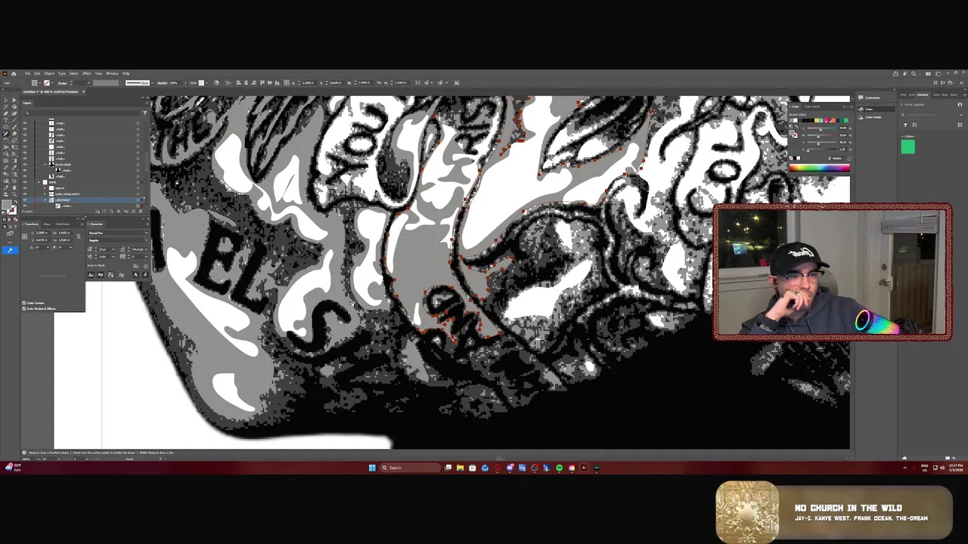The height and width of the screenshot is (544, 968).
Task: Toggle visibility of the APPS layer
Action: click(x=25, y=182)
